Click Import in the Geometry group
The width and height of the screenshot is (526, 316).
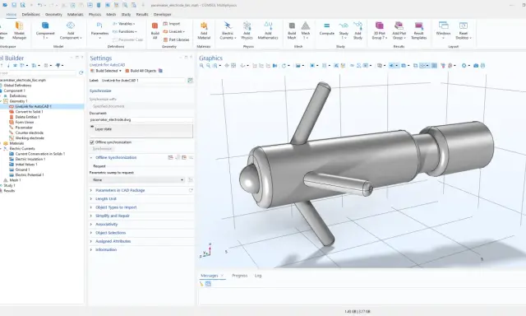[x=172, y=24]
